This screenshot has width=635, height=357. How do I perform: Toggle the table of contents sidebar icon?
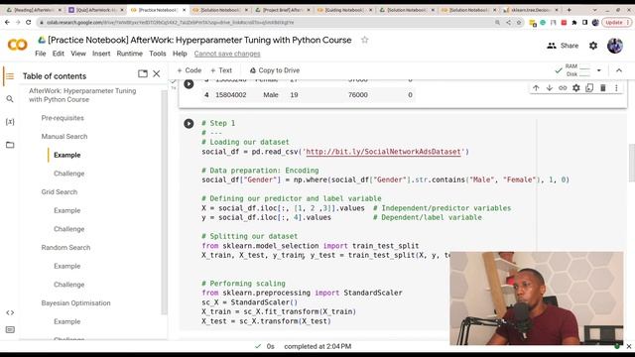[10, 76]
